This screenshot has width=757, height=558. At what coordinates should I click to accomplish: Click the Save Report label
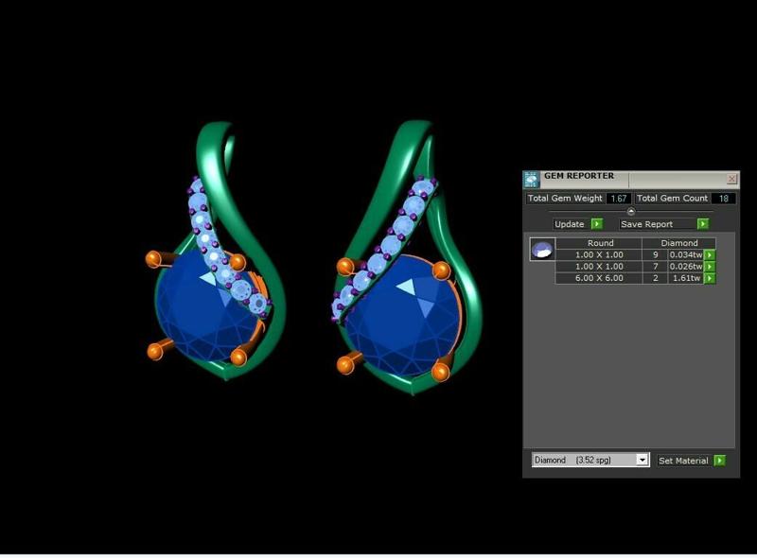pos(646,224)
